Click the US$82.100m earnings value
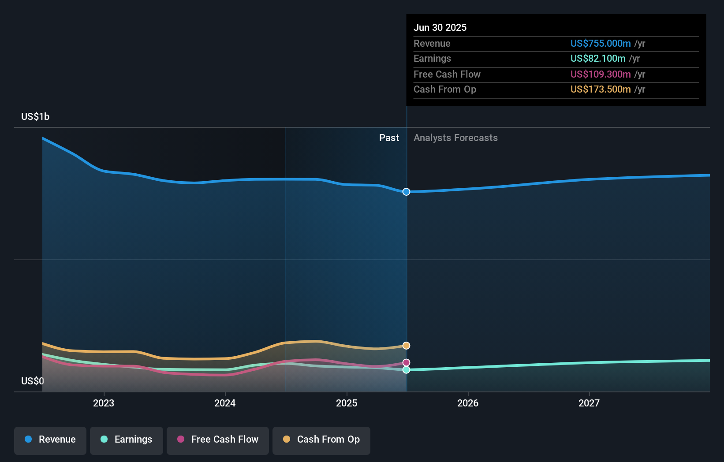Image resolution: width=724 pixels, height=462 pixels. coord(598,58)
